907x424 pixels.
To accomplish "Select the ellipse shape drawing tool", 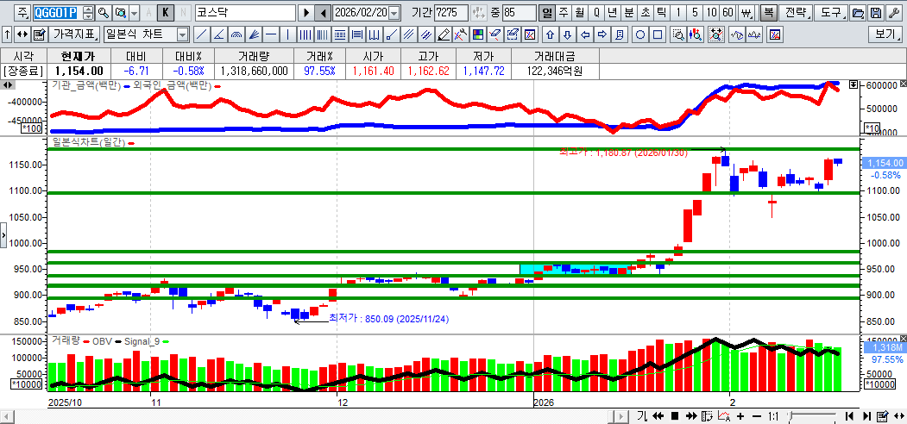I will tap(640, 34).
